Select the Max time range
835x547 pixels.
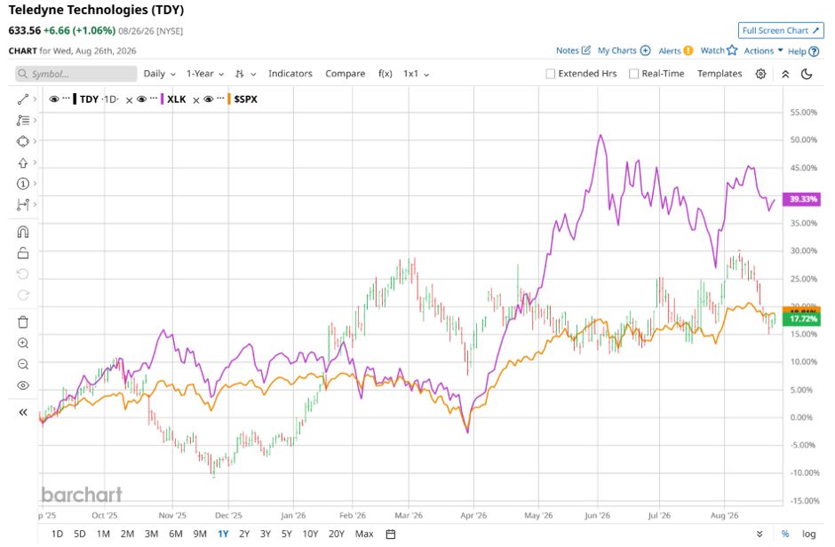click(364, 535)
